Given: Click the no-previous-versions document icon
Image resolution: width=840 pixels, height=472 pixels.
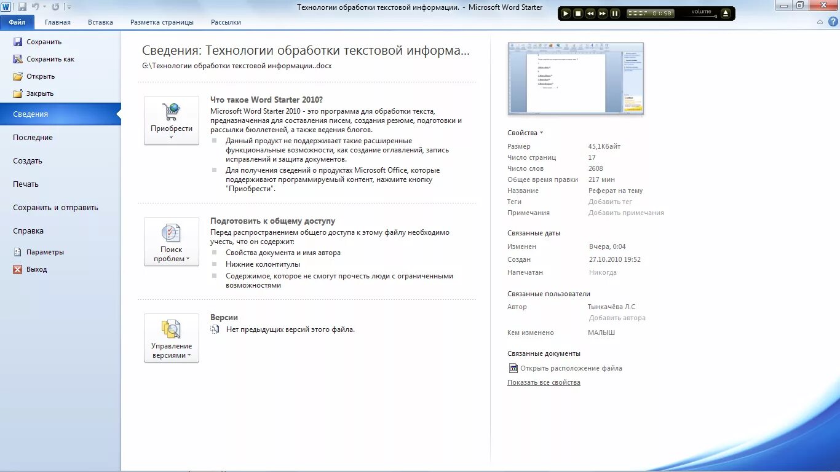Looking at the screenshot, I should click(215, 329).
